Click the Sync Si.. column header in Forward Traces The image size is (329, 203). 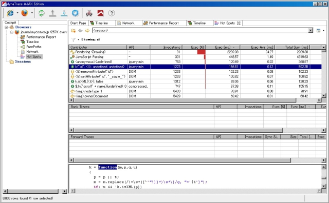pyautogui.click(x=272, y=137)
